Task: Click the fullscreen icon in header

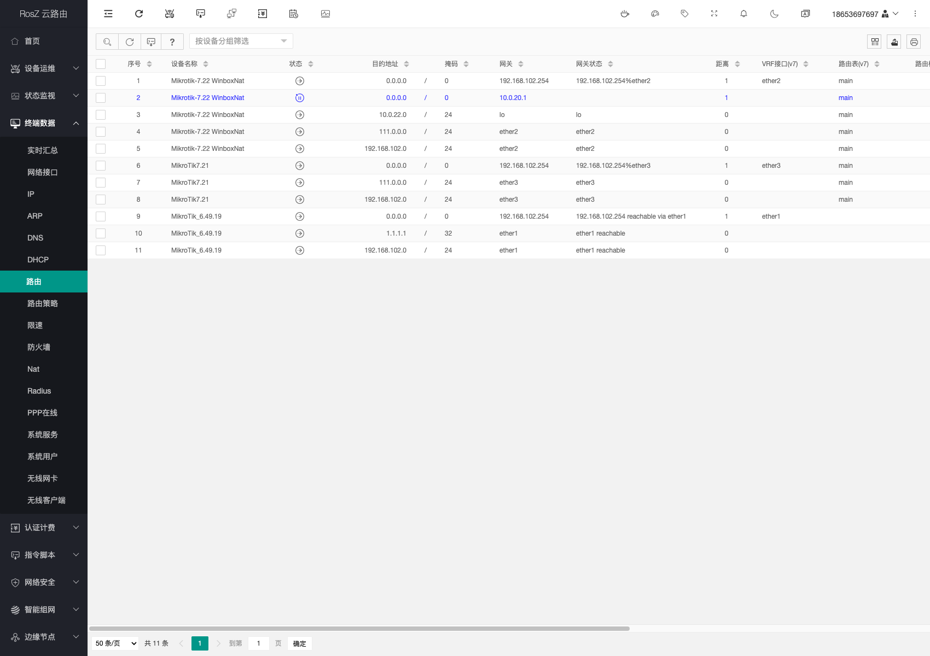Action: (714, 14)
